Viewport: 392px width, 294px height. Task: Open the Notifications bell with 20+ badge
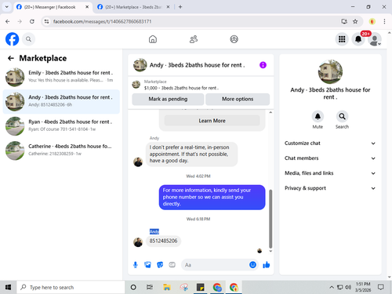click(x=358, y=39)
